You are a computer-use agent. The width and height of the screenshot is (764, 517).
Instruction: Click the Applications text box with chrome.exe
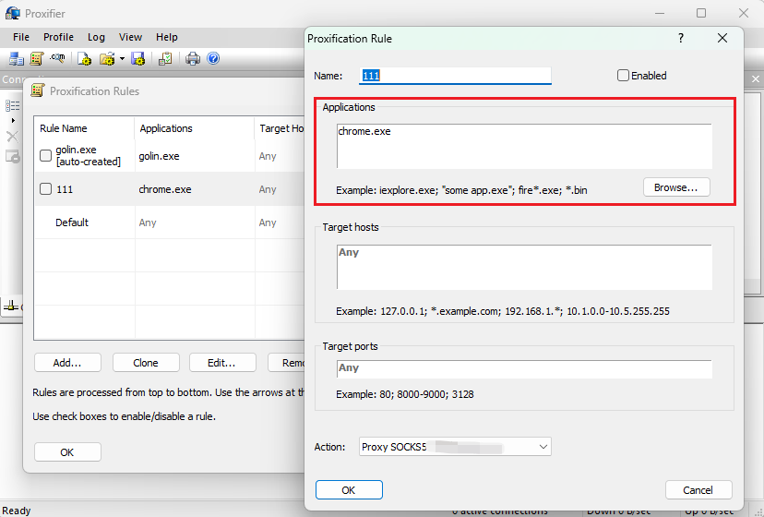coord(524,146)
